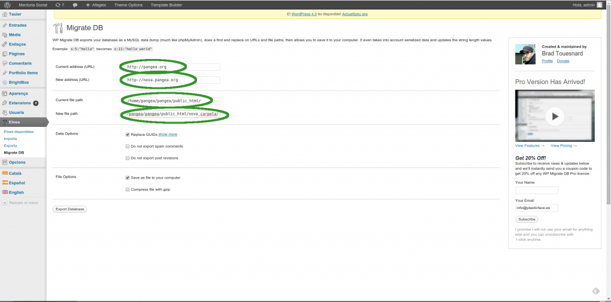Viewport: 611px width, 302px height.
Task: Open Theme Options in admin bar
Action: pos(128,5)
